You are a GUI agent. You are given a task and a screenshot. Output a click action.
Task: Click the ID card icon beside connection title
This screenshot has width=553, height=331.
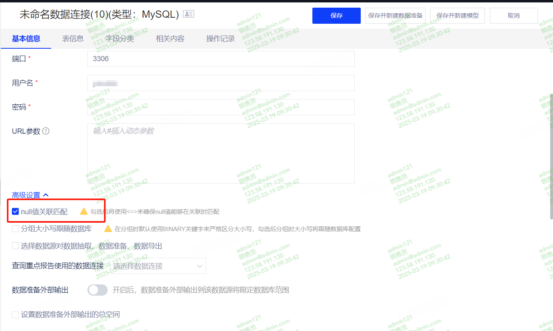[188, 14]
